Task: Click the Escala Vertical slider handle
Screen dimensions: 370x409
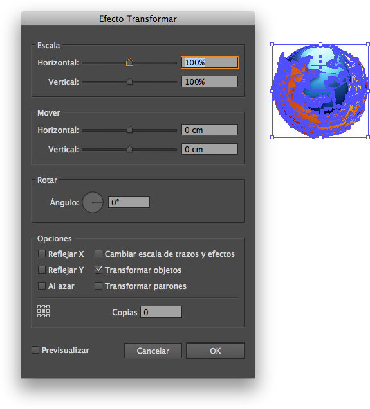Action: [129, 82]
